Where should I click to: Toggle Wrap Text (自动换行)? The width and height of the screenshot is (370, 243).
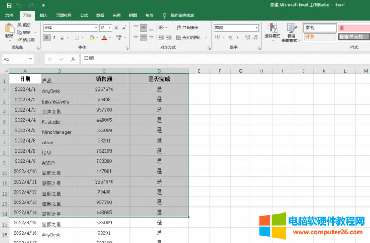[x=186, y=27]
